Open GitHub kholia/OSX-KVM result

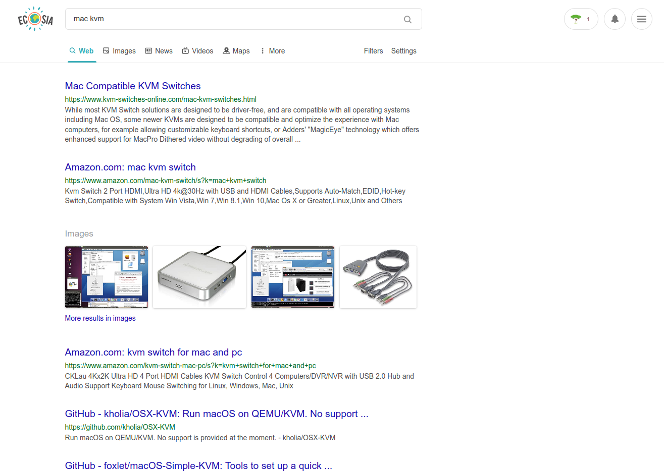point(217,414)
